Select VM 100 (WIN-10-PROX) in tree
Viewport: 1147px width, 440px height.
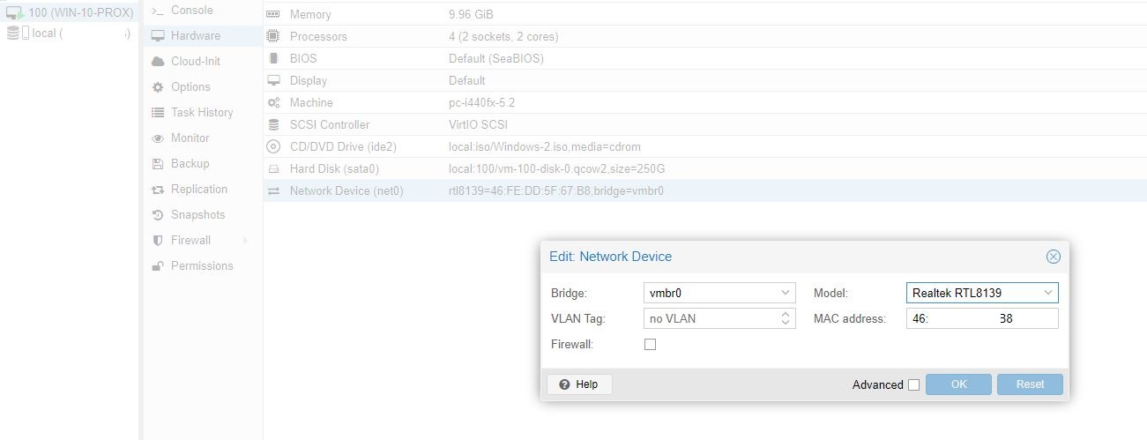(x=70, y=12)
